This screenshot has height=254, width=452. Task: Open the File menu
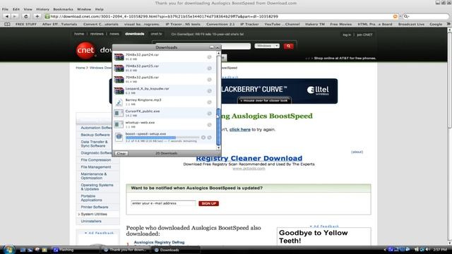pos(5,9)
